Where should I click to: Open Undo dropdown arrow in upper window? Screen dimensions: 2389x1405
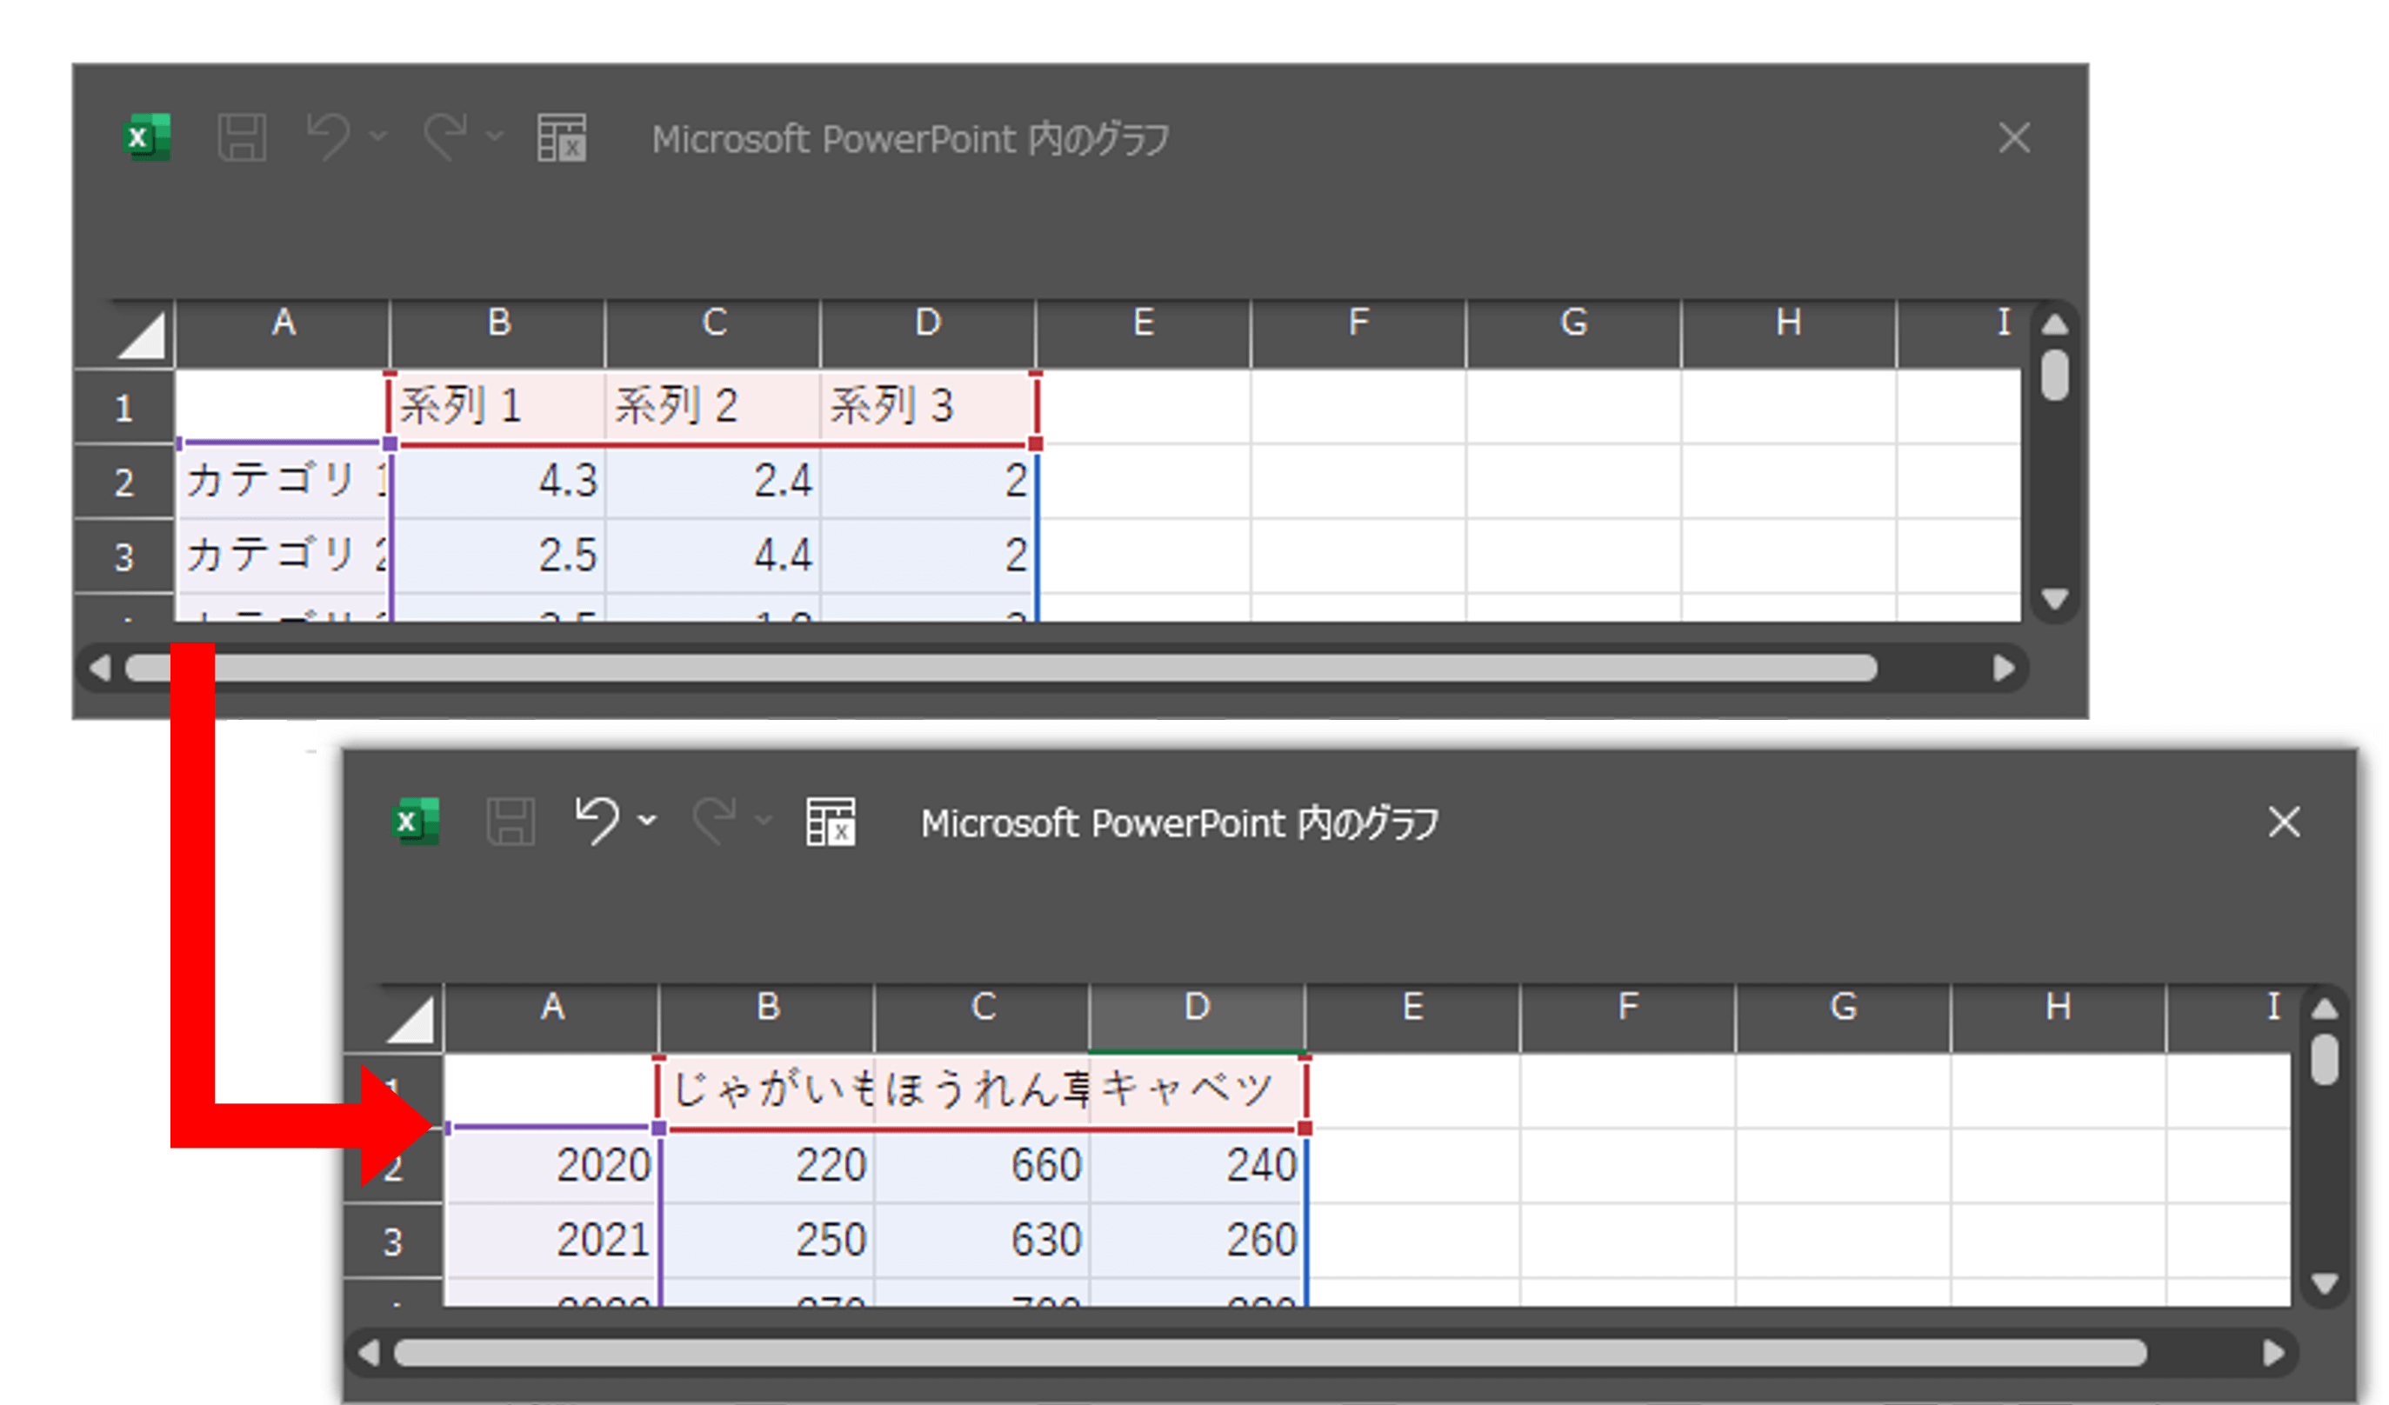(x=378, y=137)
